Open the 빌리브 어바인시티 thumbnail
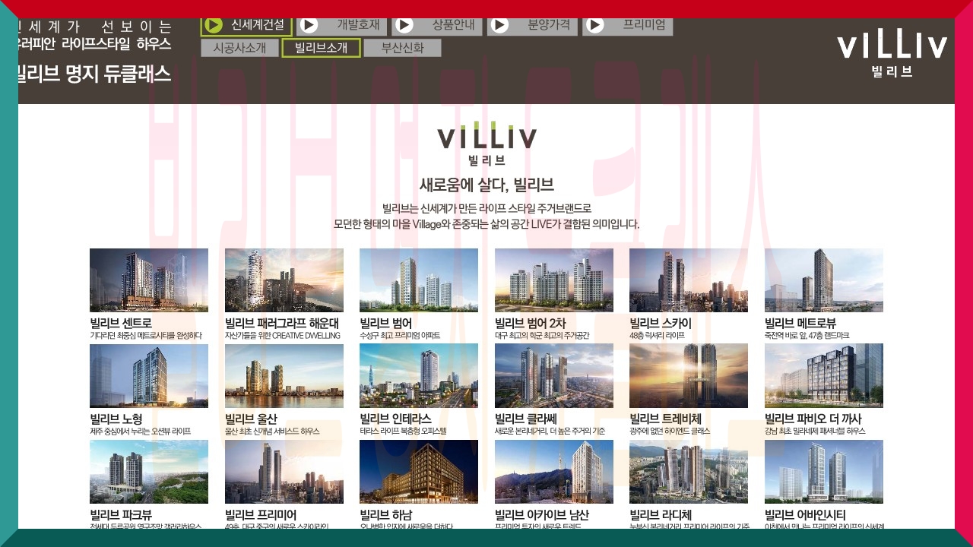Image resolution: width=973 pixels, height=547 pixels. pyautogui.click(x=824, y=472)
